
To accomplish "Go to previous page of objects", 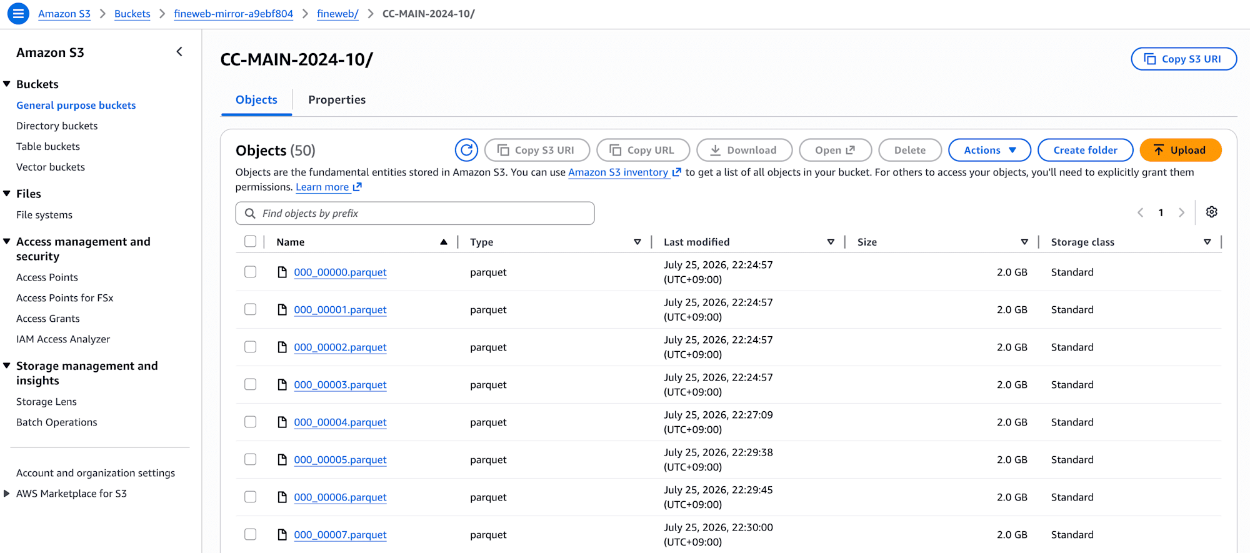I will pos(1140,212).
